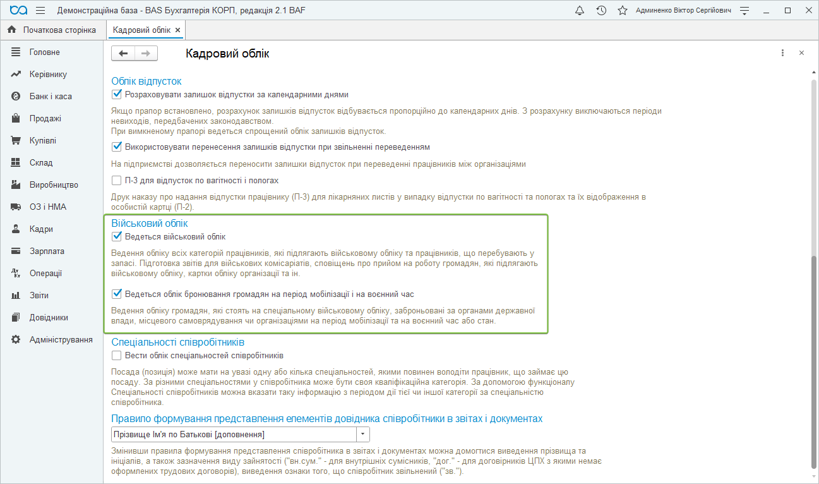Expand employee name format dropdown arrow
Screen dimensions: 819x484
363,435
